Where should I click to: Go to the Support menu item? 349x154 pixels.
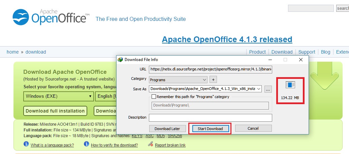[x=307, y=52]
